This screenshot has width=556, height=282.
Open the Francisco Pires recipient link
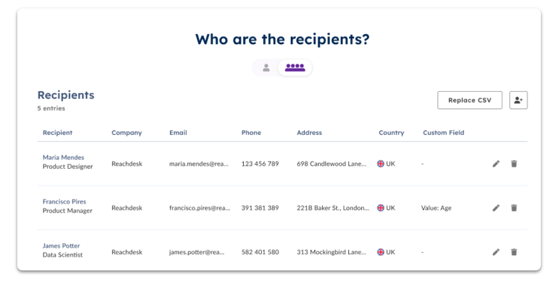coord(64,201)
